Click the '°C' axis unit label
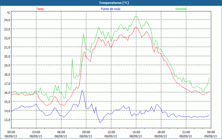 click(9, 13)
